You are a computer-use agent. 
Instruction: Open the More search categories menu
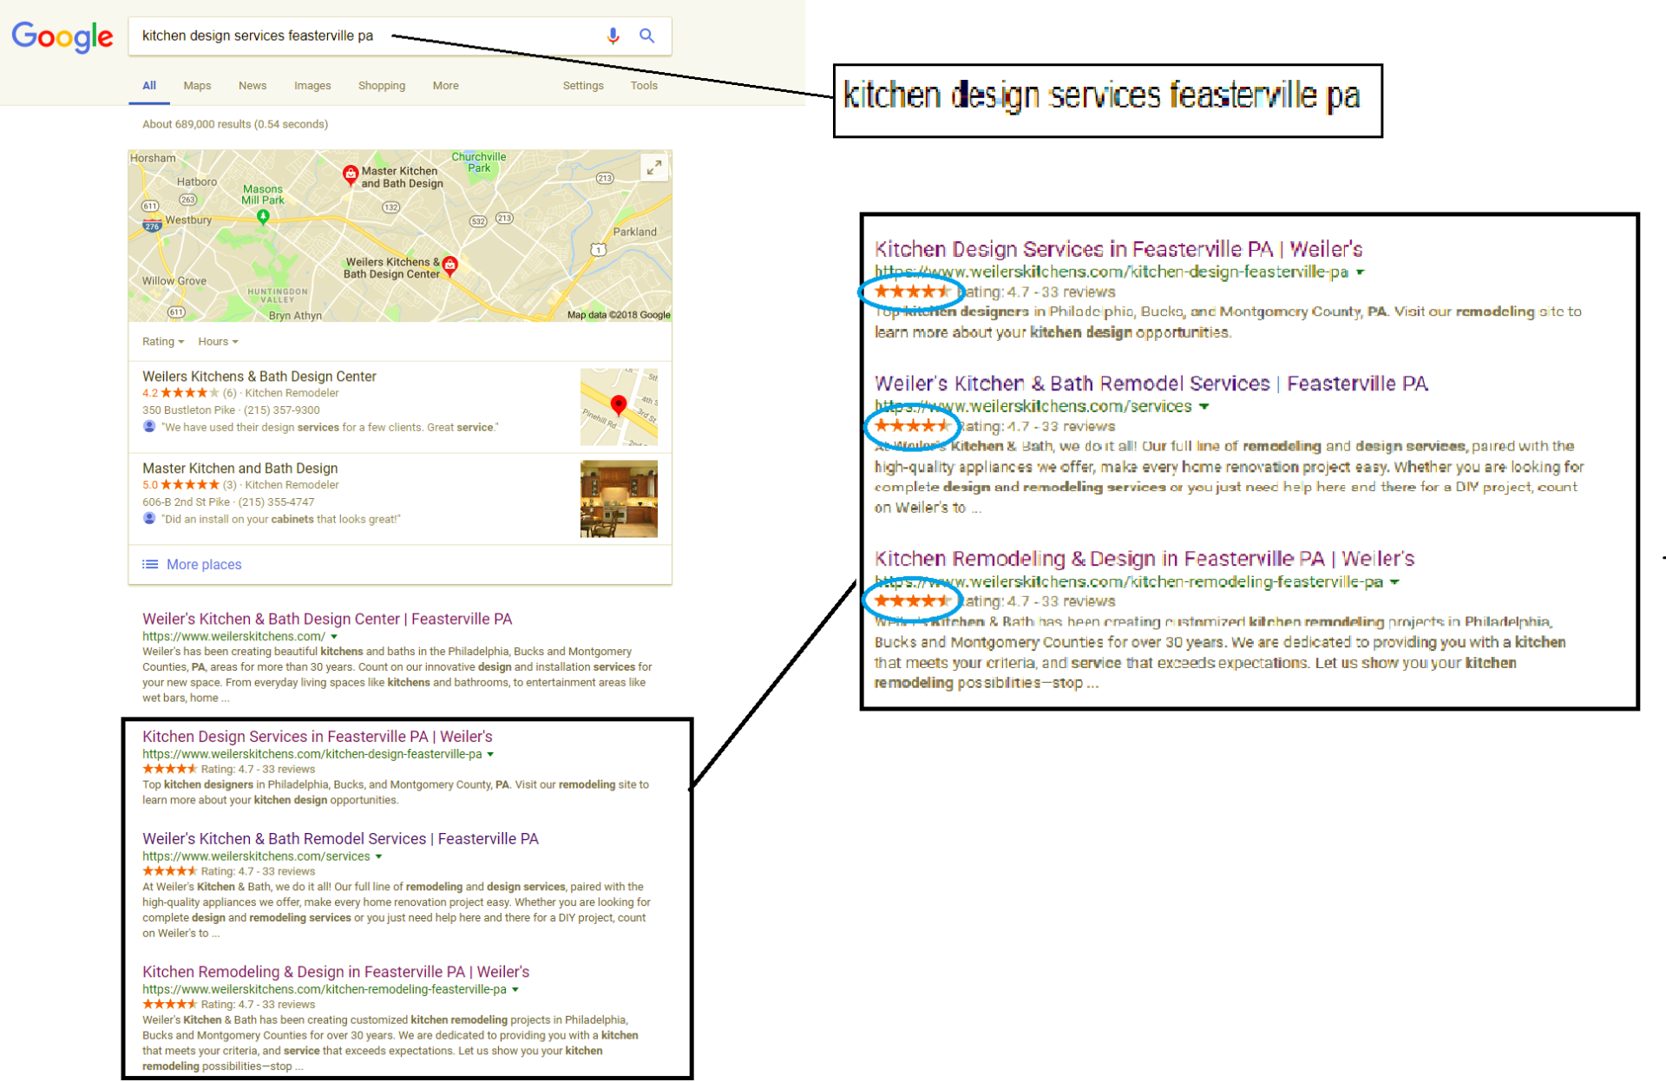point(446,86)
